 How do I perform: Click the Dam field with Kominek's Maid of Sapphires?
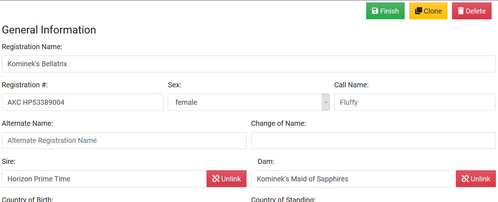tap(353, 179)
